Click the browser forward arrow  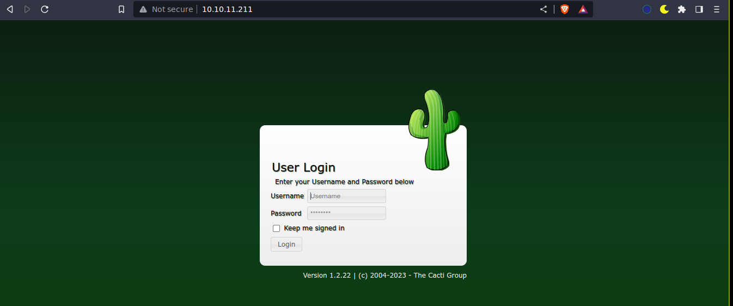[x=27, y=9]
